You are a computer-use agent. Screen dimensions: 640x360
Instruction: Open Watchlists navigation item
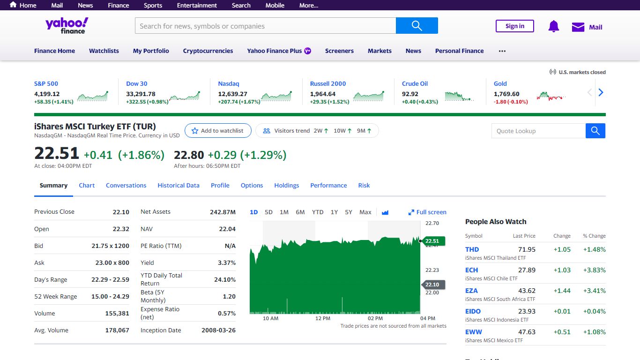pos(104,51)
